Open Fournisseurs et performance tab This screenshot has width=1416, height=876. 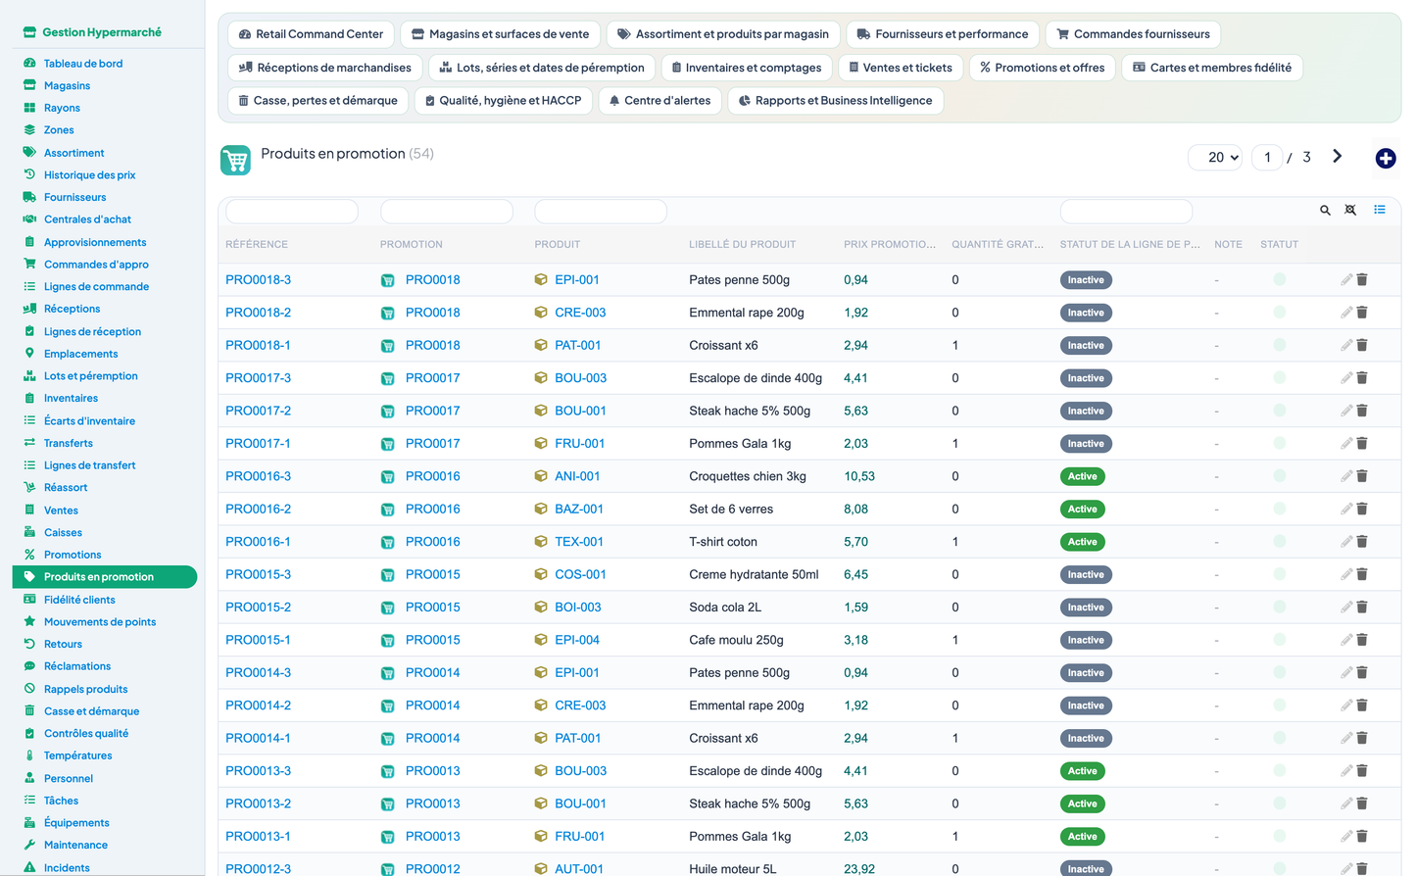click(942, 34)
